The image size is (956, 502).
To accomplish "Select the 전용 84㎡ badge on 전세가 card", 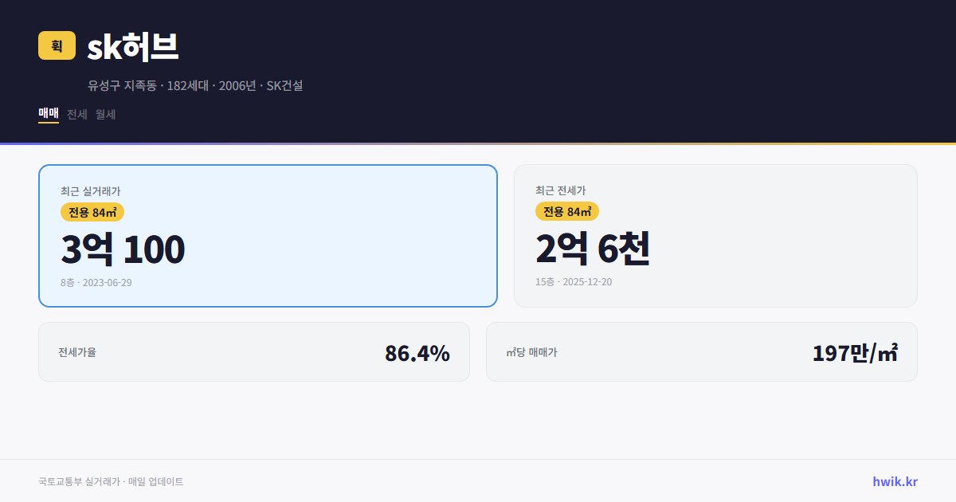I will (567, 212).
